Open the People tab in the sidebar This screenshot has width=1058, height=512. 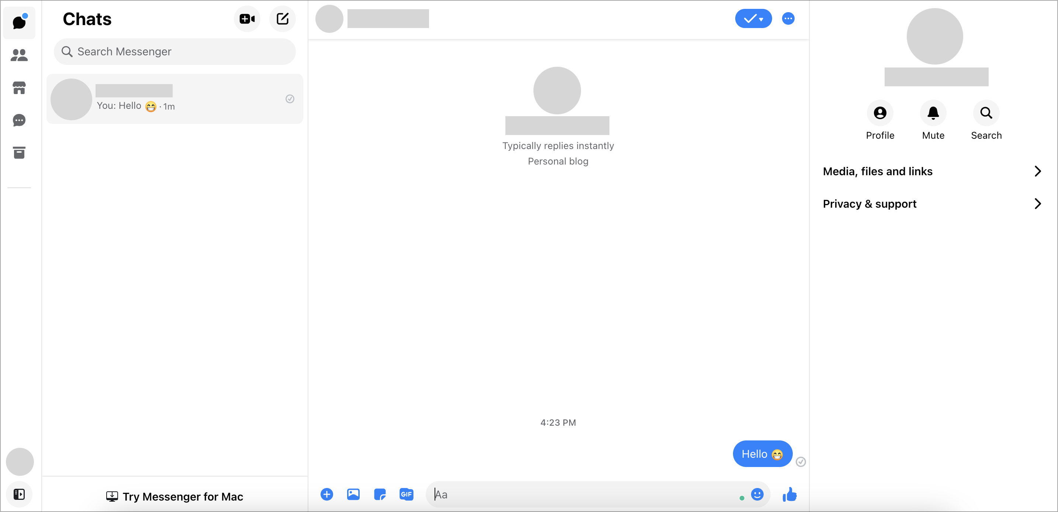pyautogui.click(x=19, y=55)
